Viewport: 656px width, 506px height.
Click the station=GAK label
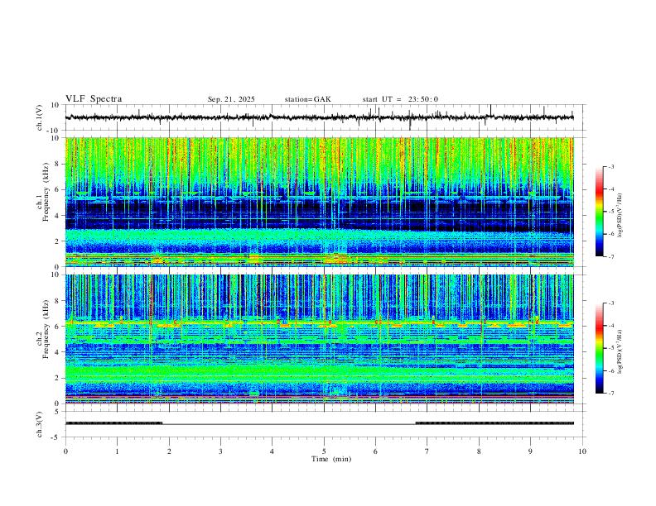[307, 100]
